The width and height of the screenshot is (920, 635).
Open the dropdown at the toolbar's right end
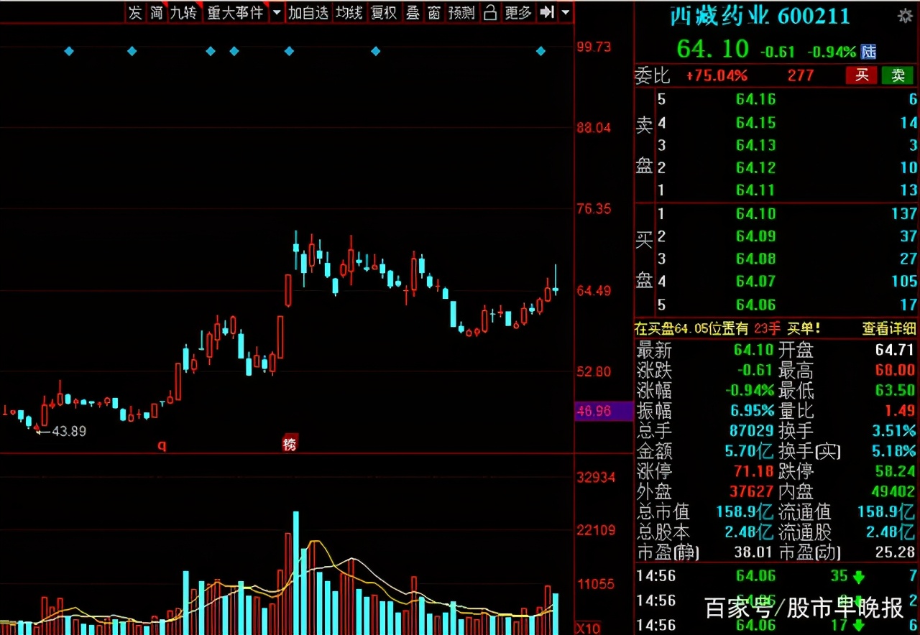tap(564, 12)
